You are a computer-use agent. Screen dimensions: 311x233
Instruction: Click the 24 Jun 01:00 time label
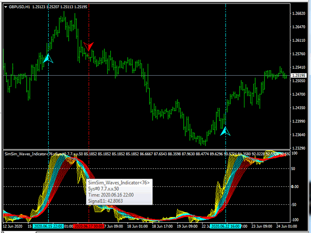point(287,226)
